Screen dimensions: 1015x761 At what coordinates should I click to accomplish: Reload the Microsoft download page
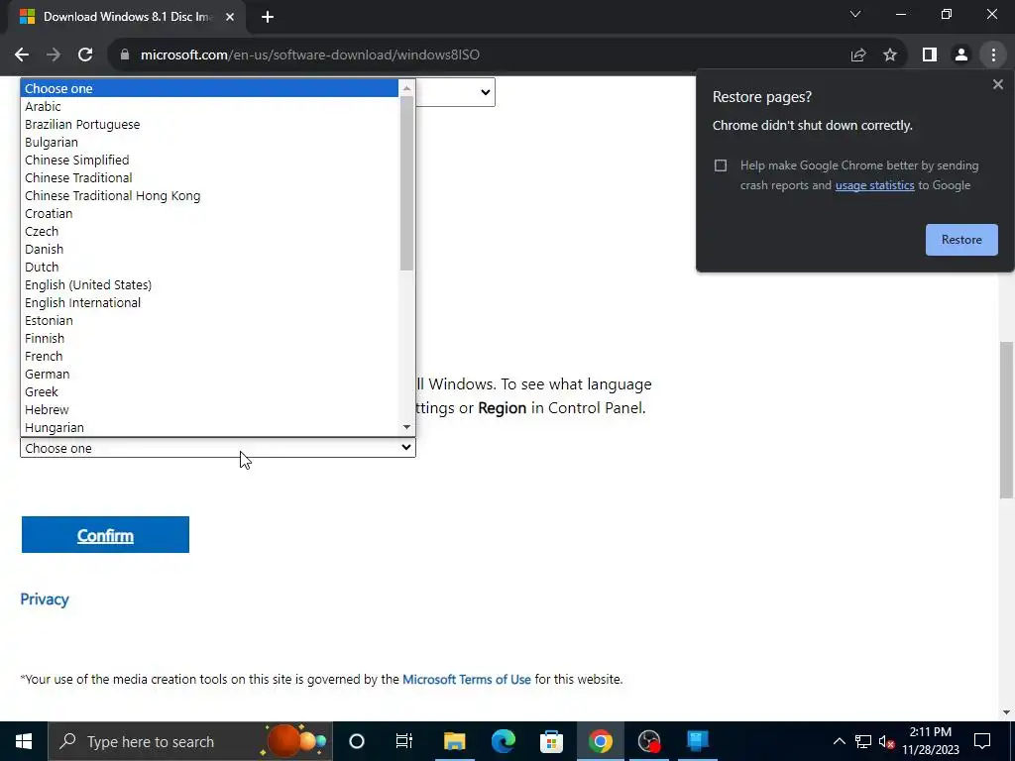click(85, 55)
